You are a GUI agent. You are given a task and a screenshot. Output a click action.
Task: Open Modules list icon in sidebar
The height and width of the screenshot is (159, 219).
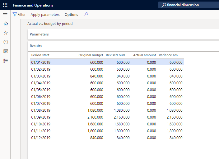[6, 60]
